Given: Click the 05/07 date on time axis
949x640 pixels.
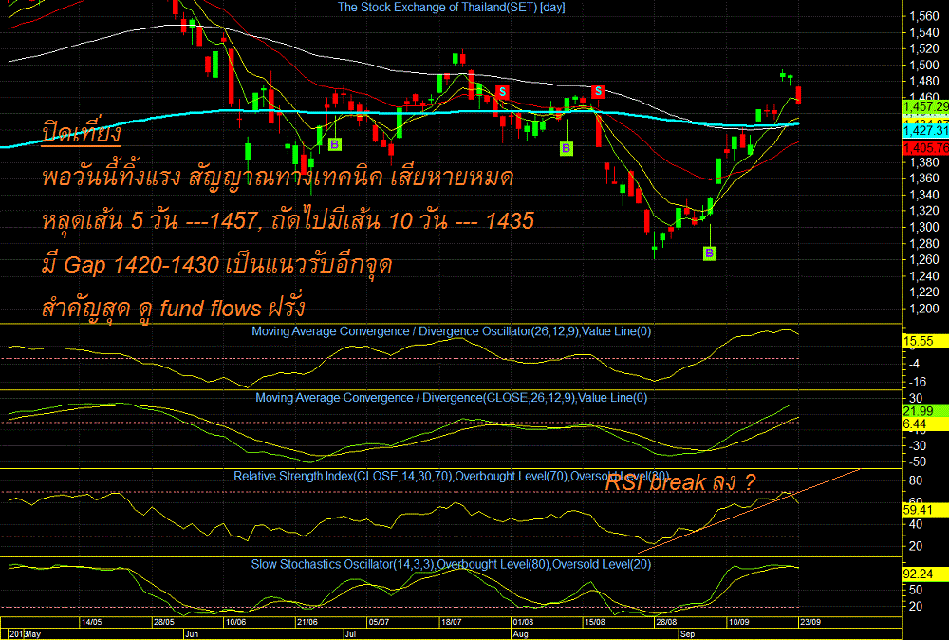Looking at the screenshot, I should 379,622.
